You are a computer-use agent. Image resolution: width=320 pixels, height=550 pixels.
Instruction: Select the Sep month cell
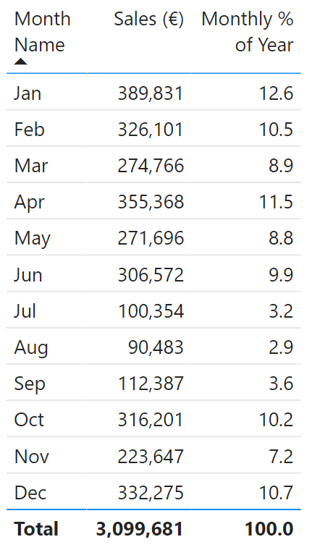tap(30, 384)
